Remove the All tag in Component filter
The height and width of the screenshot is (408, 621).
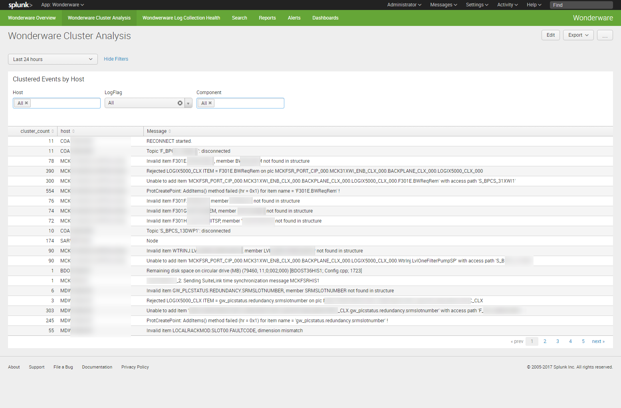[x=210, y=103]
